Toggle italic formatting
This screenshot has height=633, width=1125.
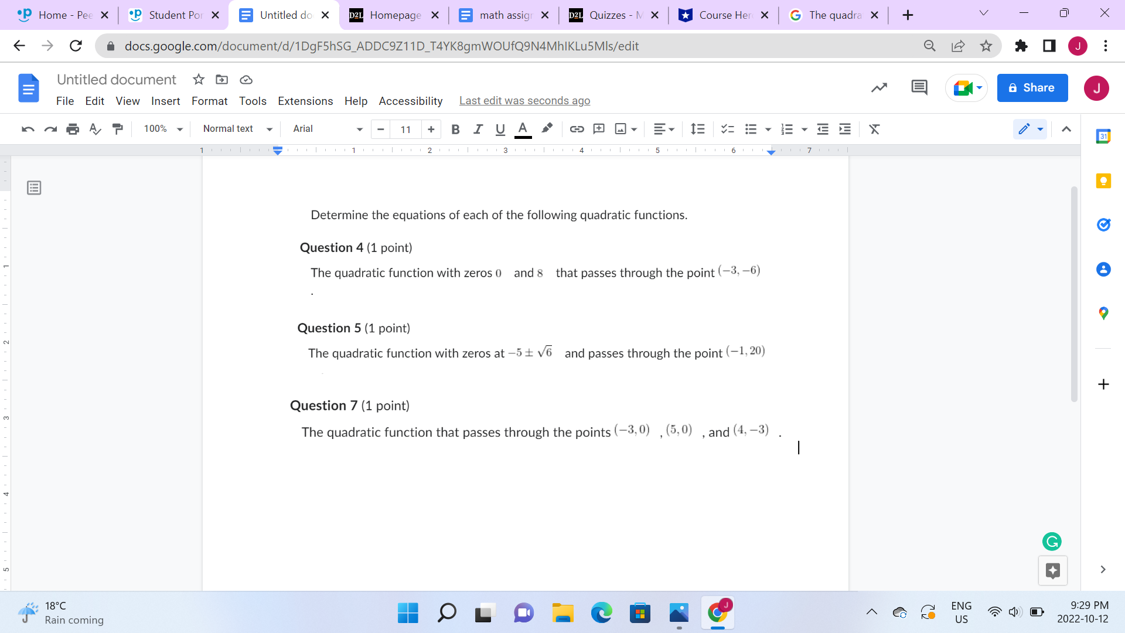478,129
